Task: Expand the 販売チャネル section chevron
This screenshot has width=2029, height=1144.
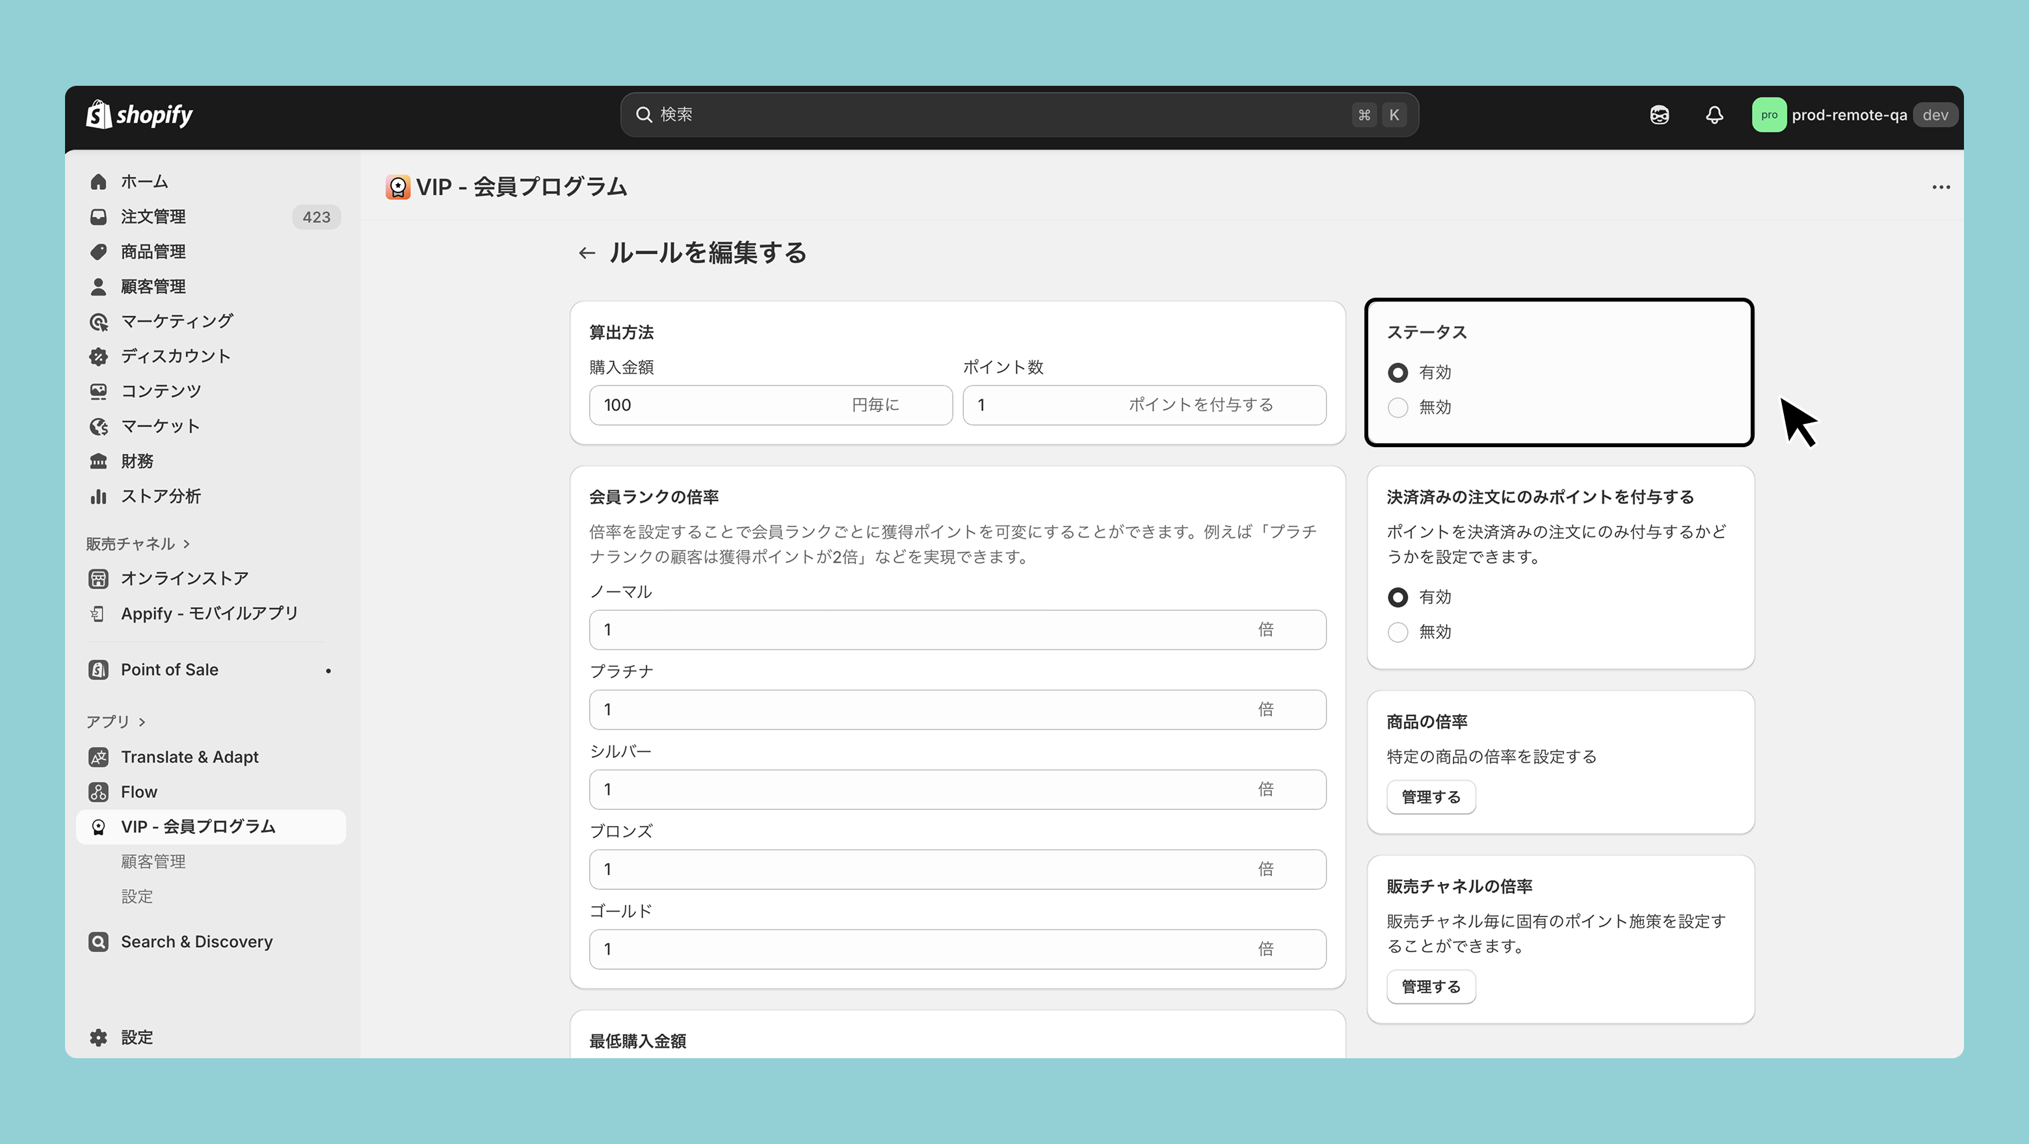Action: click(x=187, y=544)
